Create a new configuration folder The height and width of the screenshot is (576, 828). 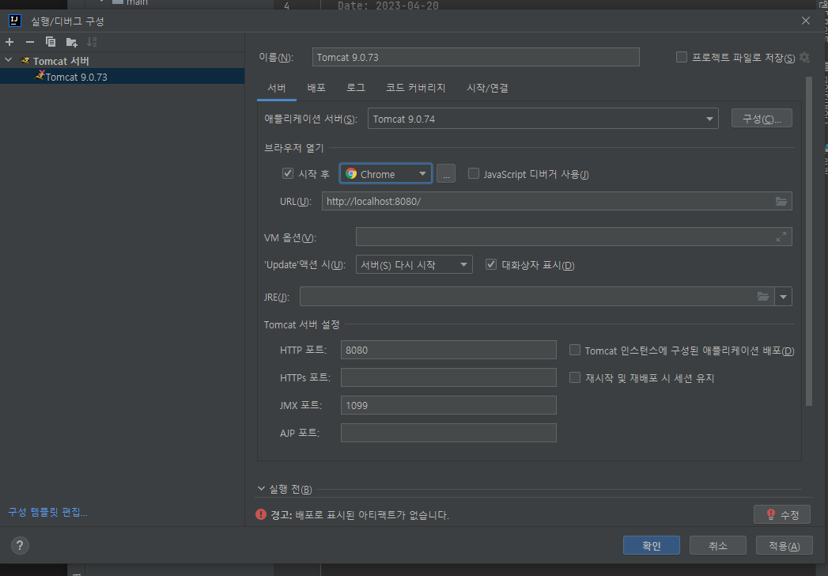(x=71, y=42)
